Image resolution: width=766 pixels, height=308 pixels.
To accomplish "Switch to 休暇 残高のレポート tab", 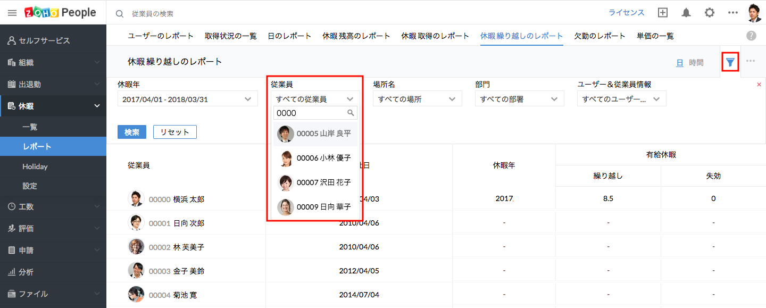I will (356, 36).
